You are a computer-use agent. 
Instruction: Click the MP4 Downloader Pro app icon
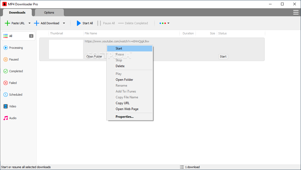click(x=5, y=4)
